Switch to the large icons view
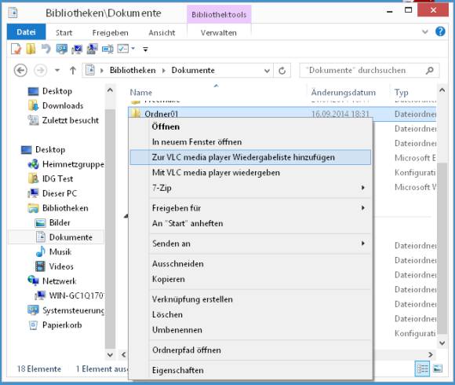The image size is (455, 385). pos(438,369)
